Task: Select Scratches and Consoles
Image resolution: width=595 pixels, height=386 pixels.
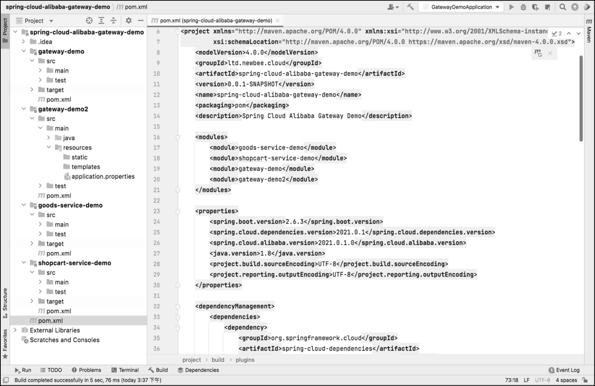Action: [65, 340]
